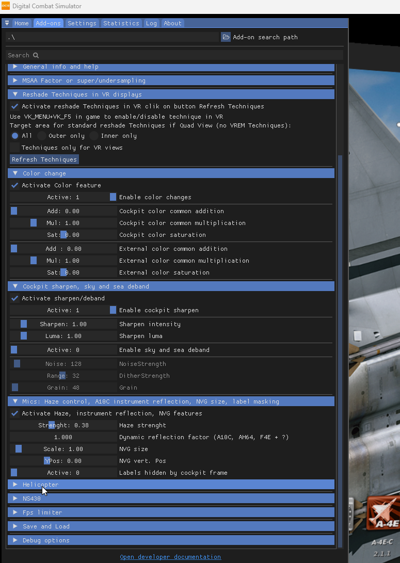Click the Refresh Techniques button
Viewport: 400px width, 563px height.
[44, 159]
